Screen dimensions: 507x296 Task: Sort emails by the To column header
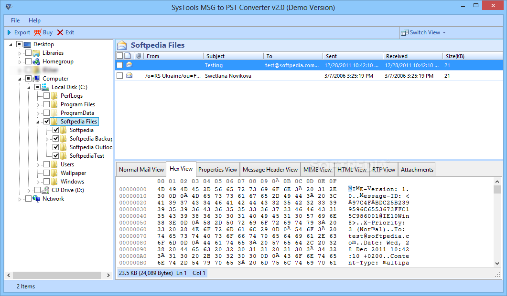pyautogui.click(x=293, y=56)
